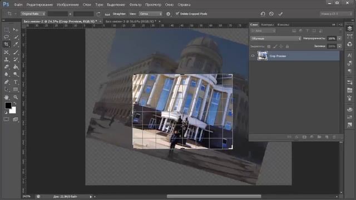Open the Character panel icon in dock
This screenshot has width=356, height=200.
tap(350, 56)
